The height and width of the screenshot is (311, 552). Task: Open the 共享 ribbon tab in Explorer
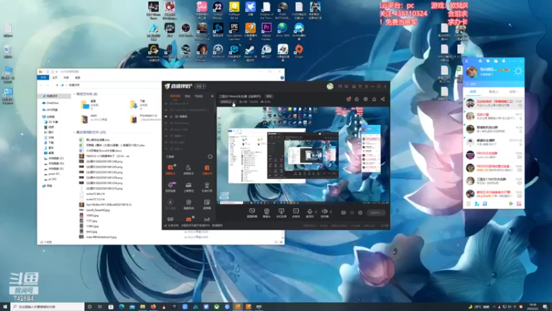[66, 77]
